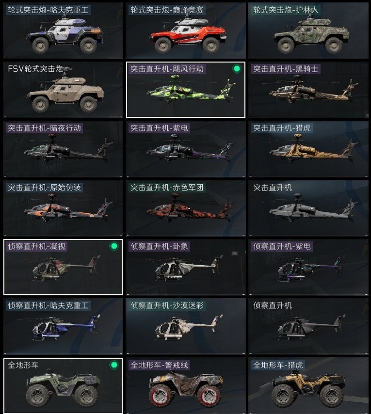Click the green equipped dot on 全地形车

114,365
